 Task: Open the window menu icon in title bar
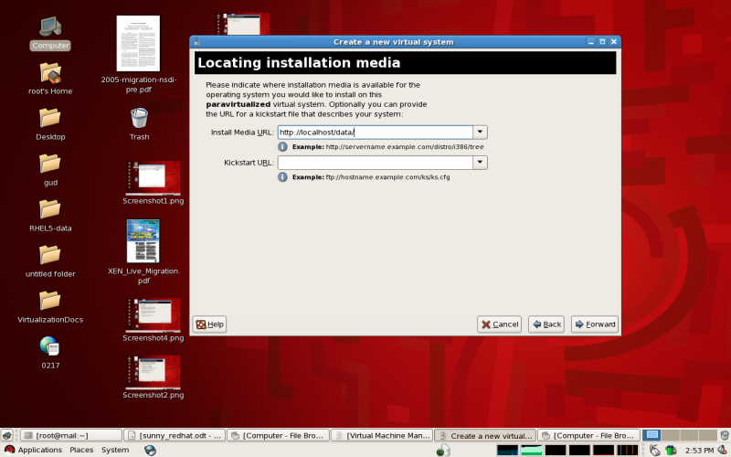[x=197, y=42]
